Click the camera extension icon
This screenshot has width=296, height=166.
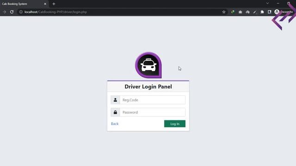pyautogui.click(x=240, y=12)
